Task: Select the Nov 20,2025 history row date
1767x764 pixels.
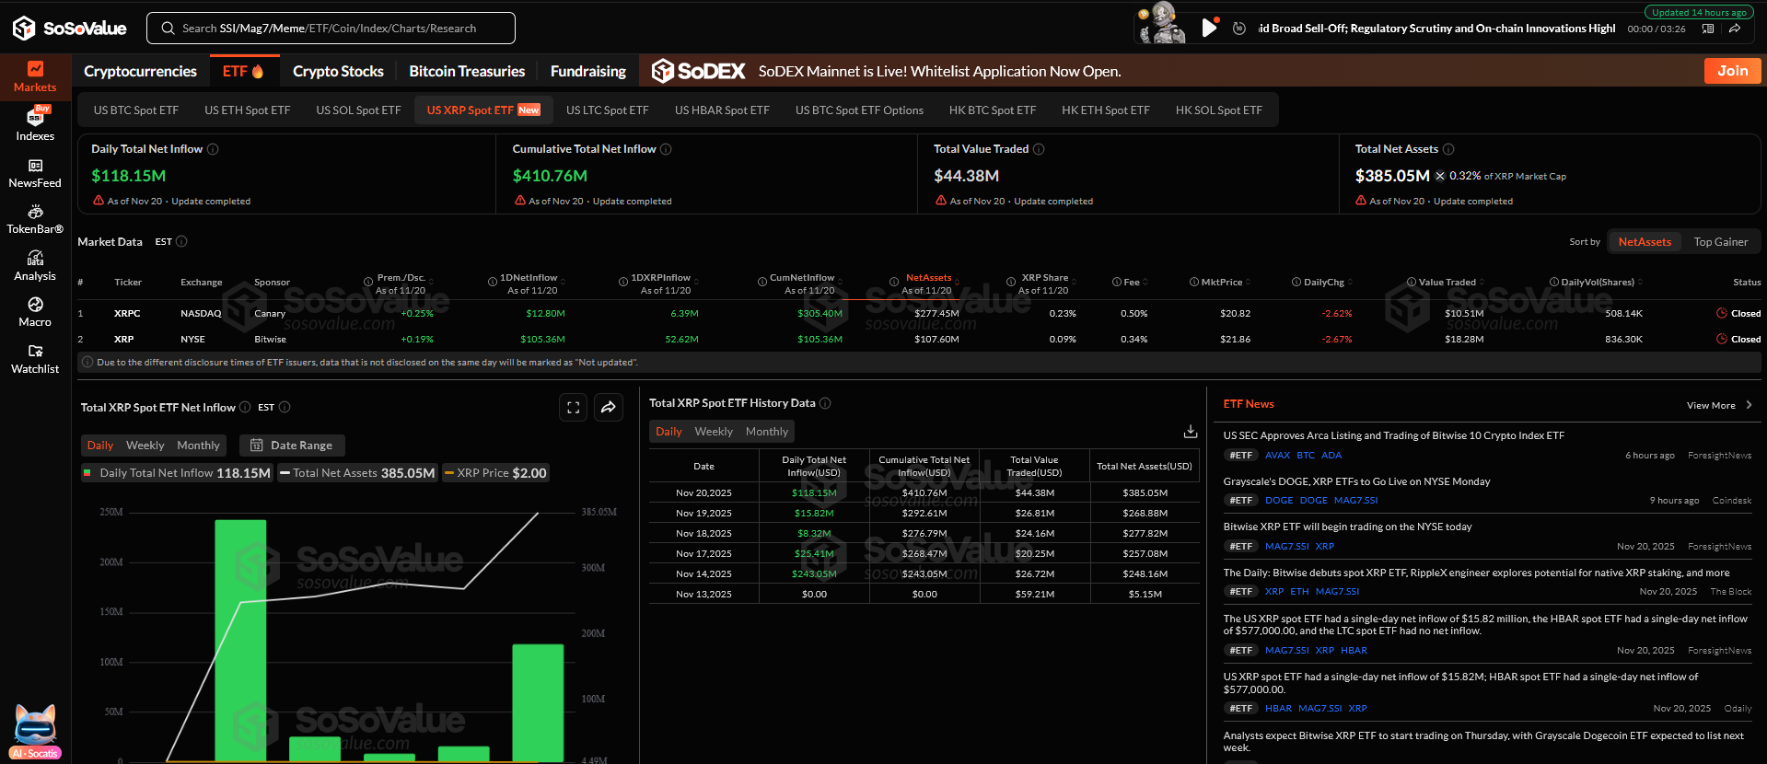Action: (x=703, y=493)
